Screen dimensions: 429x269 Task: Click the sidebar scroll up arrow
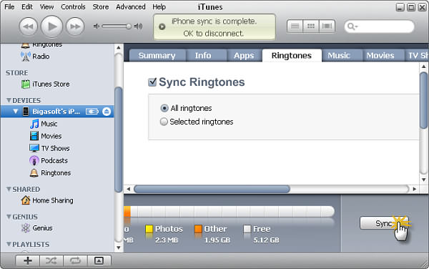pos(119,48)
